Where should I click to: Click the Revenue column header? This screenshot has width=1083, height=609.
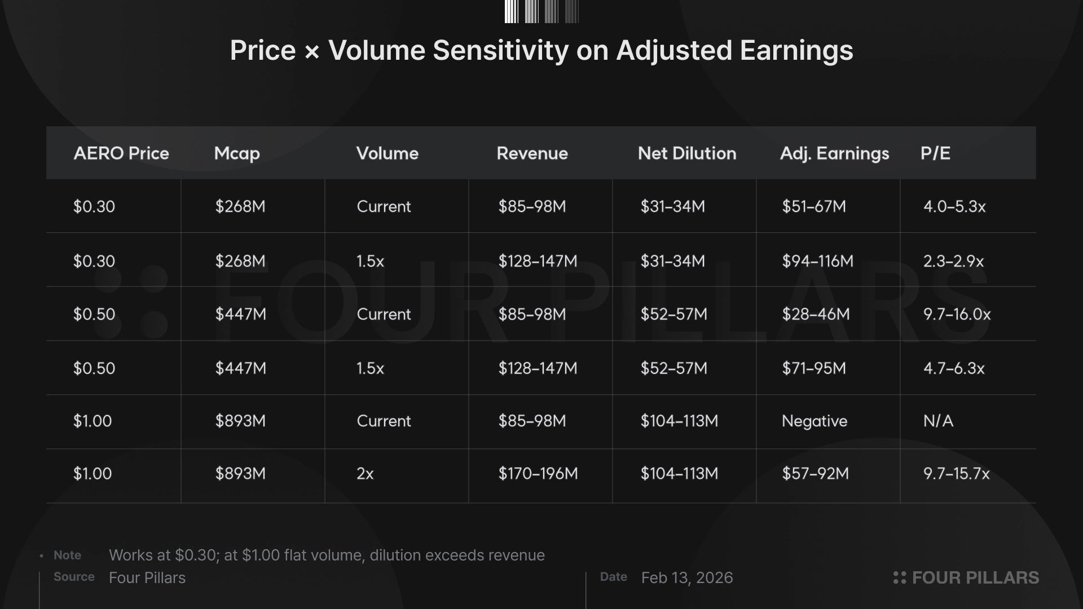pos(532,153)
